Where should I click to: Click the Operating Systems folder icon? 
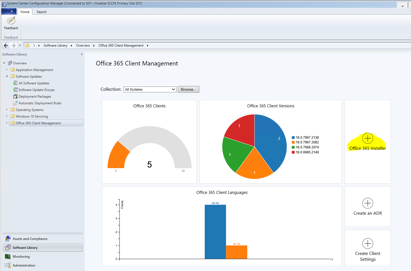coord(12,110)
